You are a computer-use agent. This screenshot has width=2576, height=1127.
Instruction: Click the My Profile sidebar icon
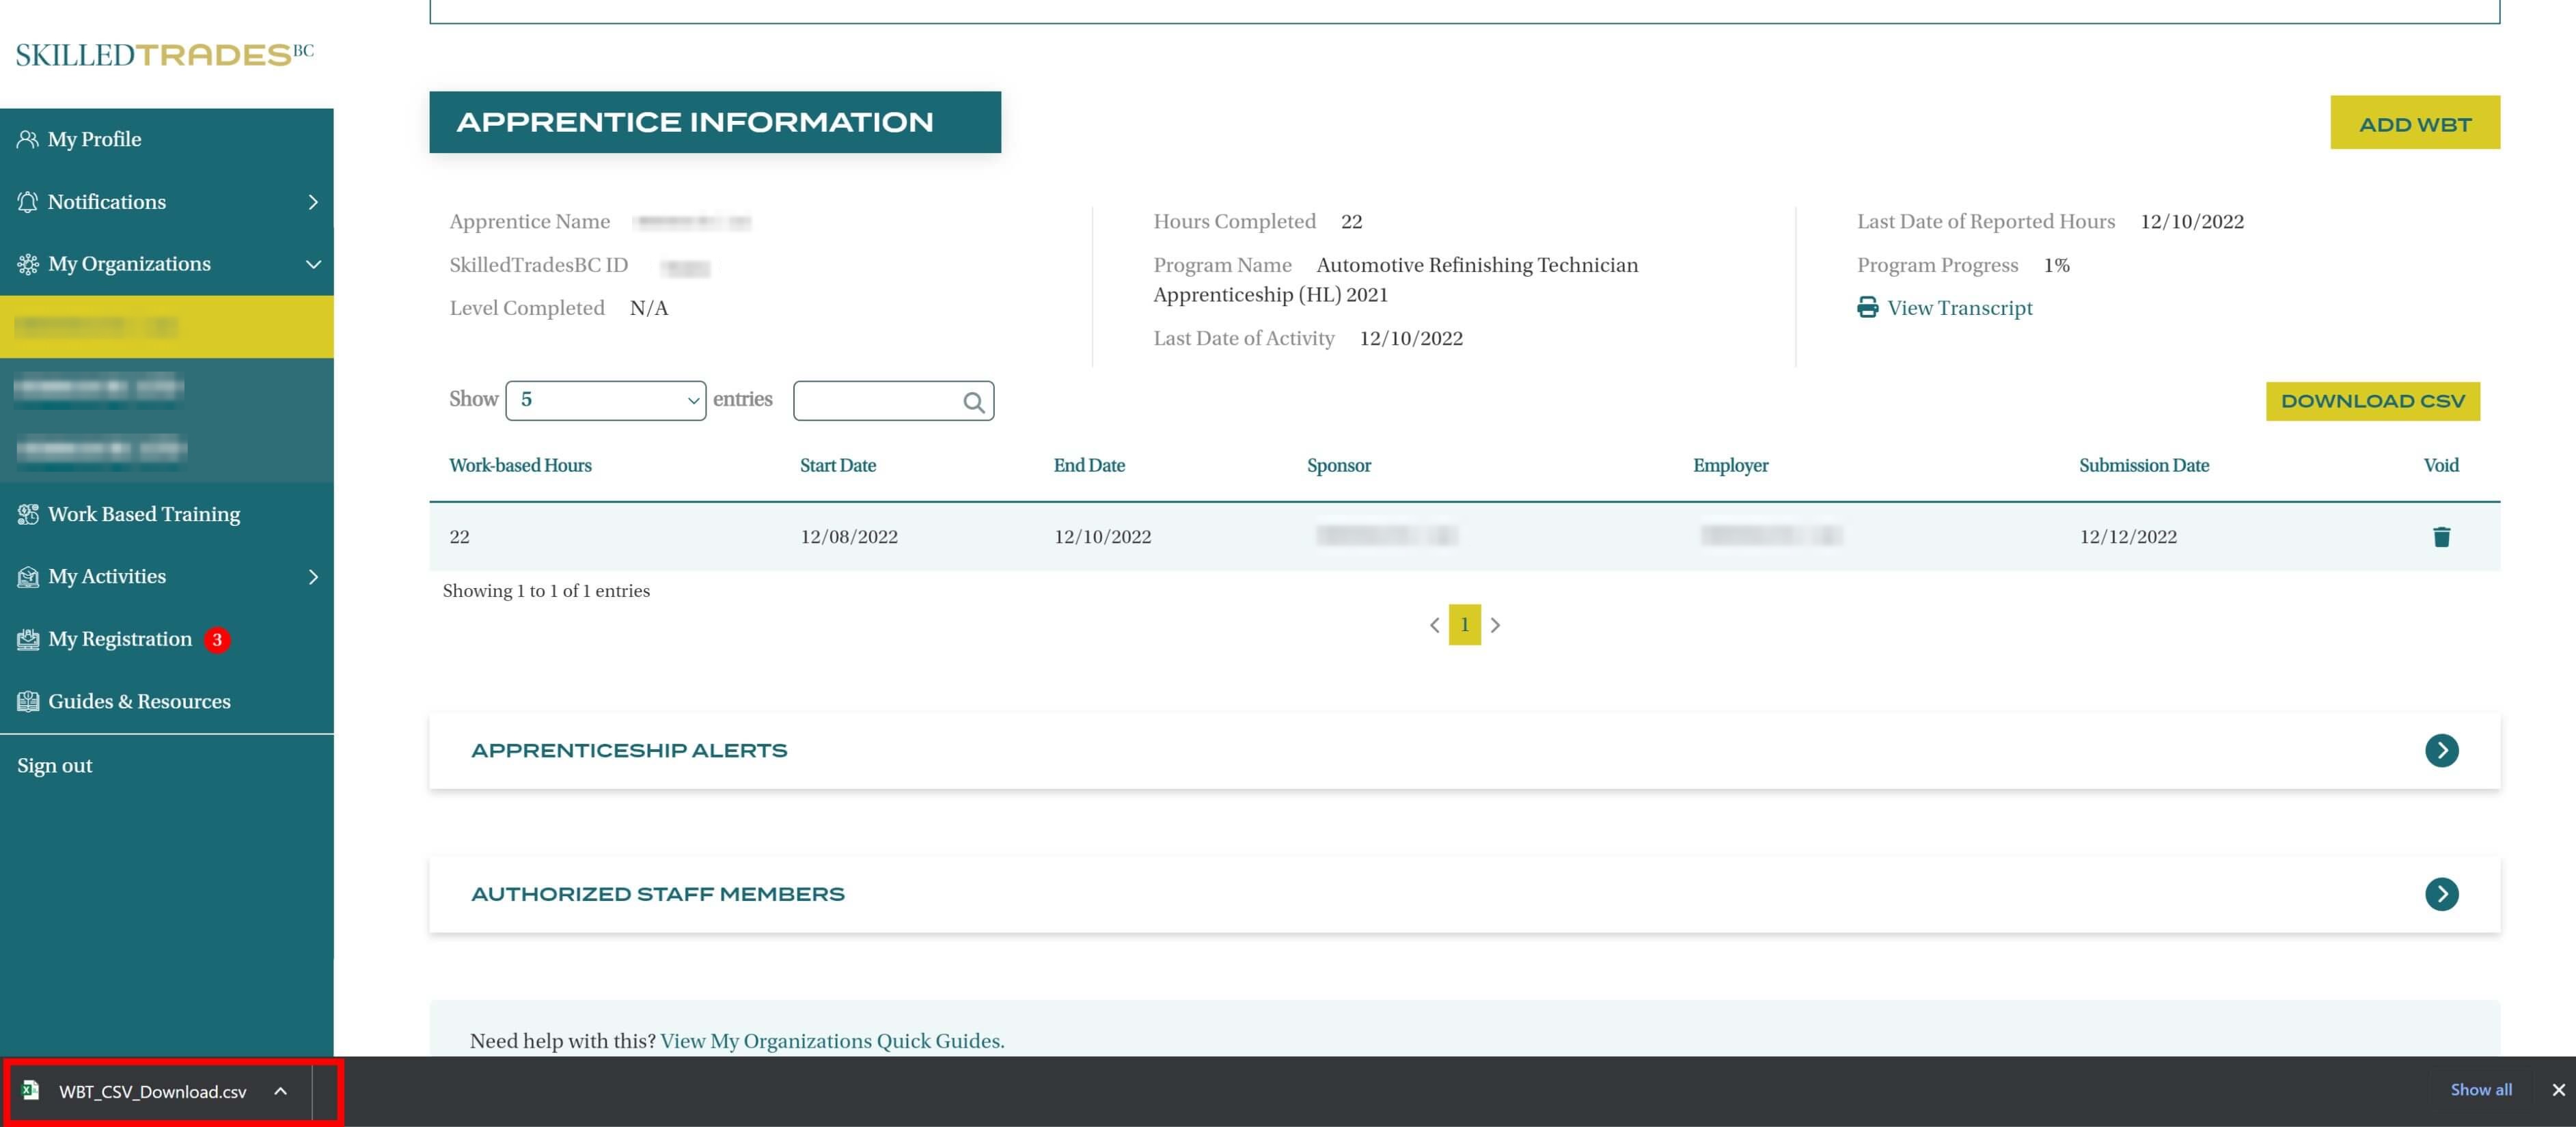point(27,139)
